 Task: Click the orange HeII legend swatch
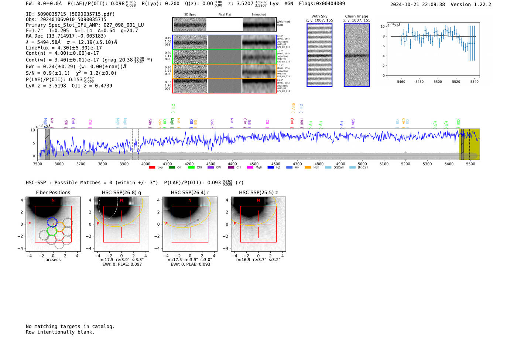pyautogui.click(x=308, y=168)
